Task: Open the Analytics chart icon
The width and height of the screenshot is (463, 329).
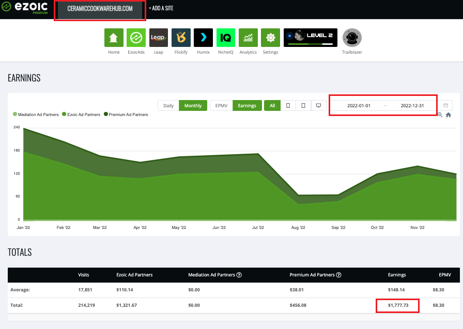Action: [x=248, y=38]
